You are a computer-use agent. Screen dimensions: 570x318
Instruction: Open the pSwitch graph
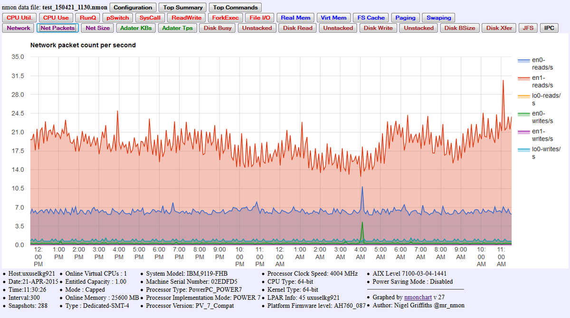[118, 18]
